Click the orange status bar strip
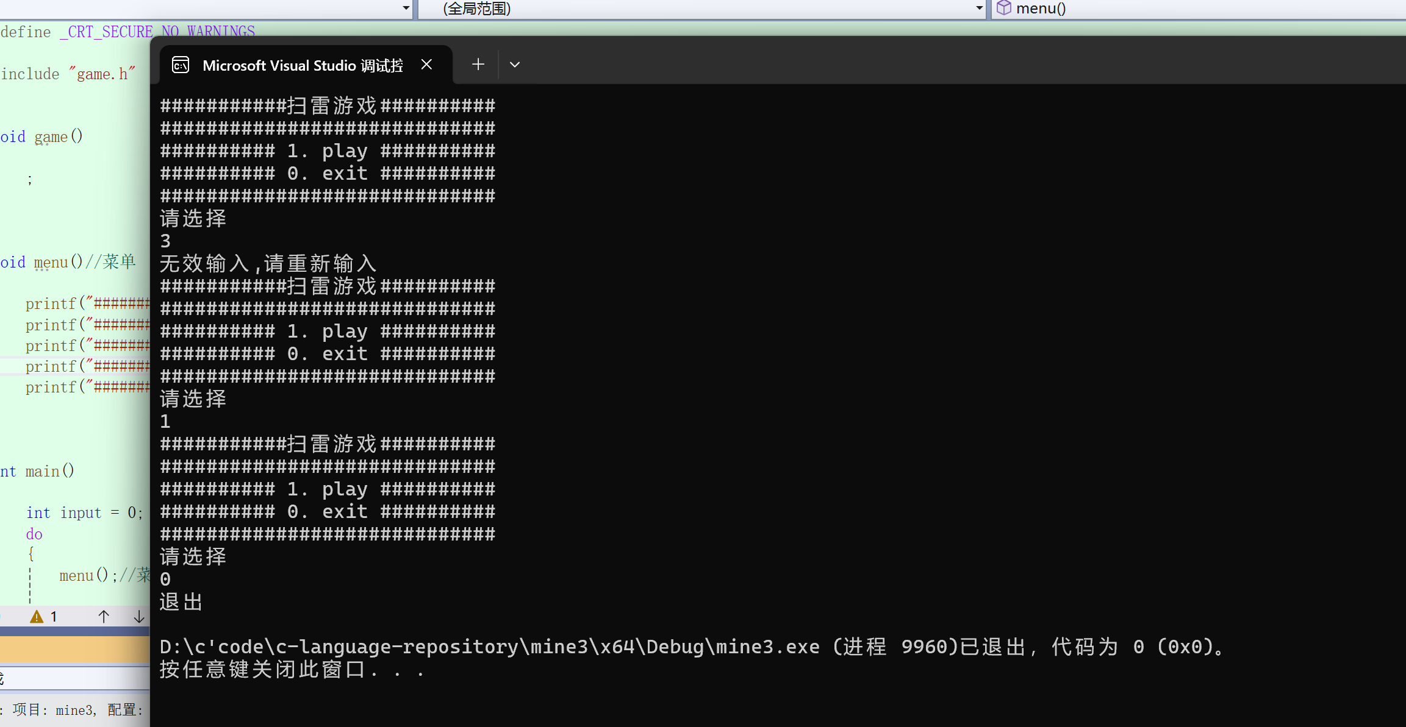The height and width of the screenshot is (727, 1406). 74,650
